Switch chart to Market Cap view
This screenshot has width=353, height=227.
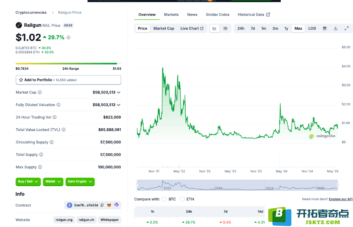(164, 28)
